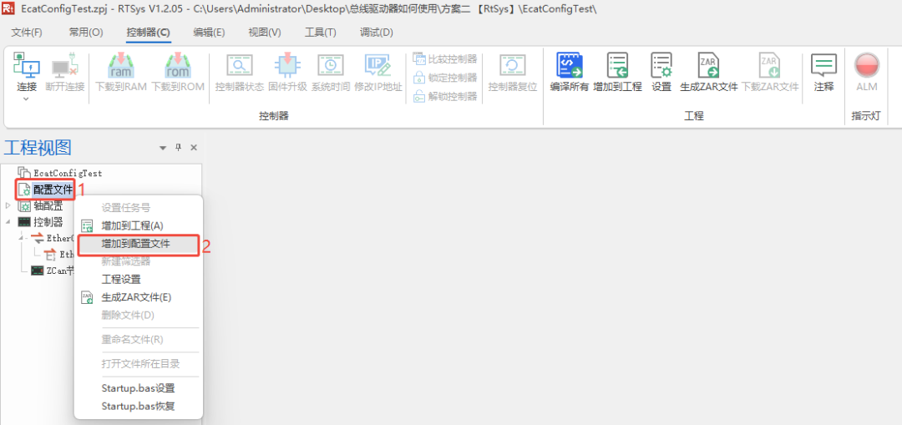Pin the 工程视图 panel with pushpin icon

pyautogui.click(x=179, y=148)
